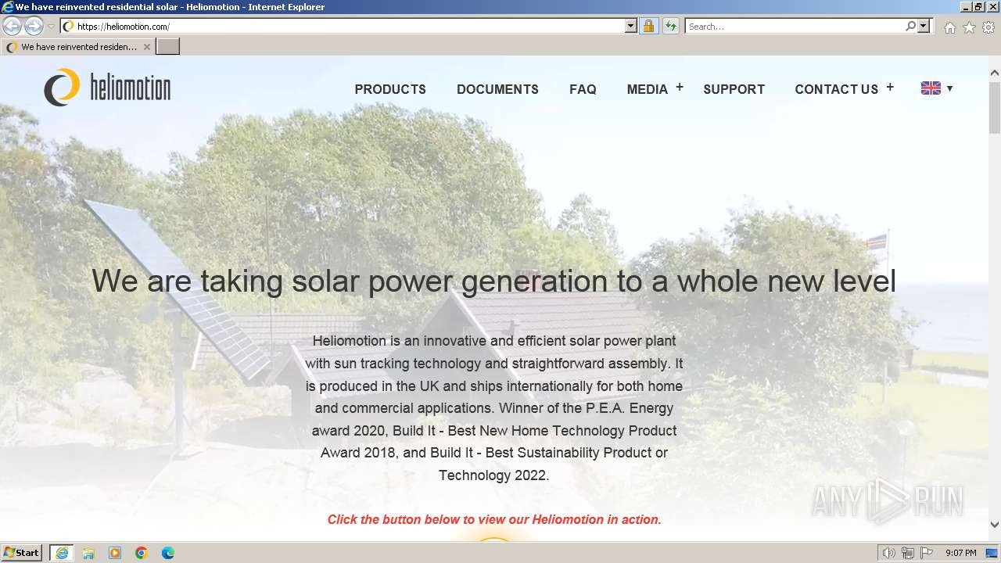The width and height of the screenshot is (1001, 563).
Task: Click the Internet Explorer taskbar icon
Action: pyautogui.click(x=62, y=553)
